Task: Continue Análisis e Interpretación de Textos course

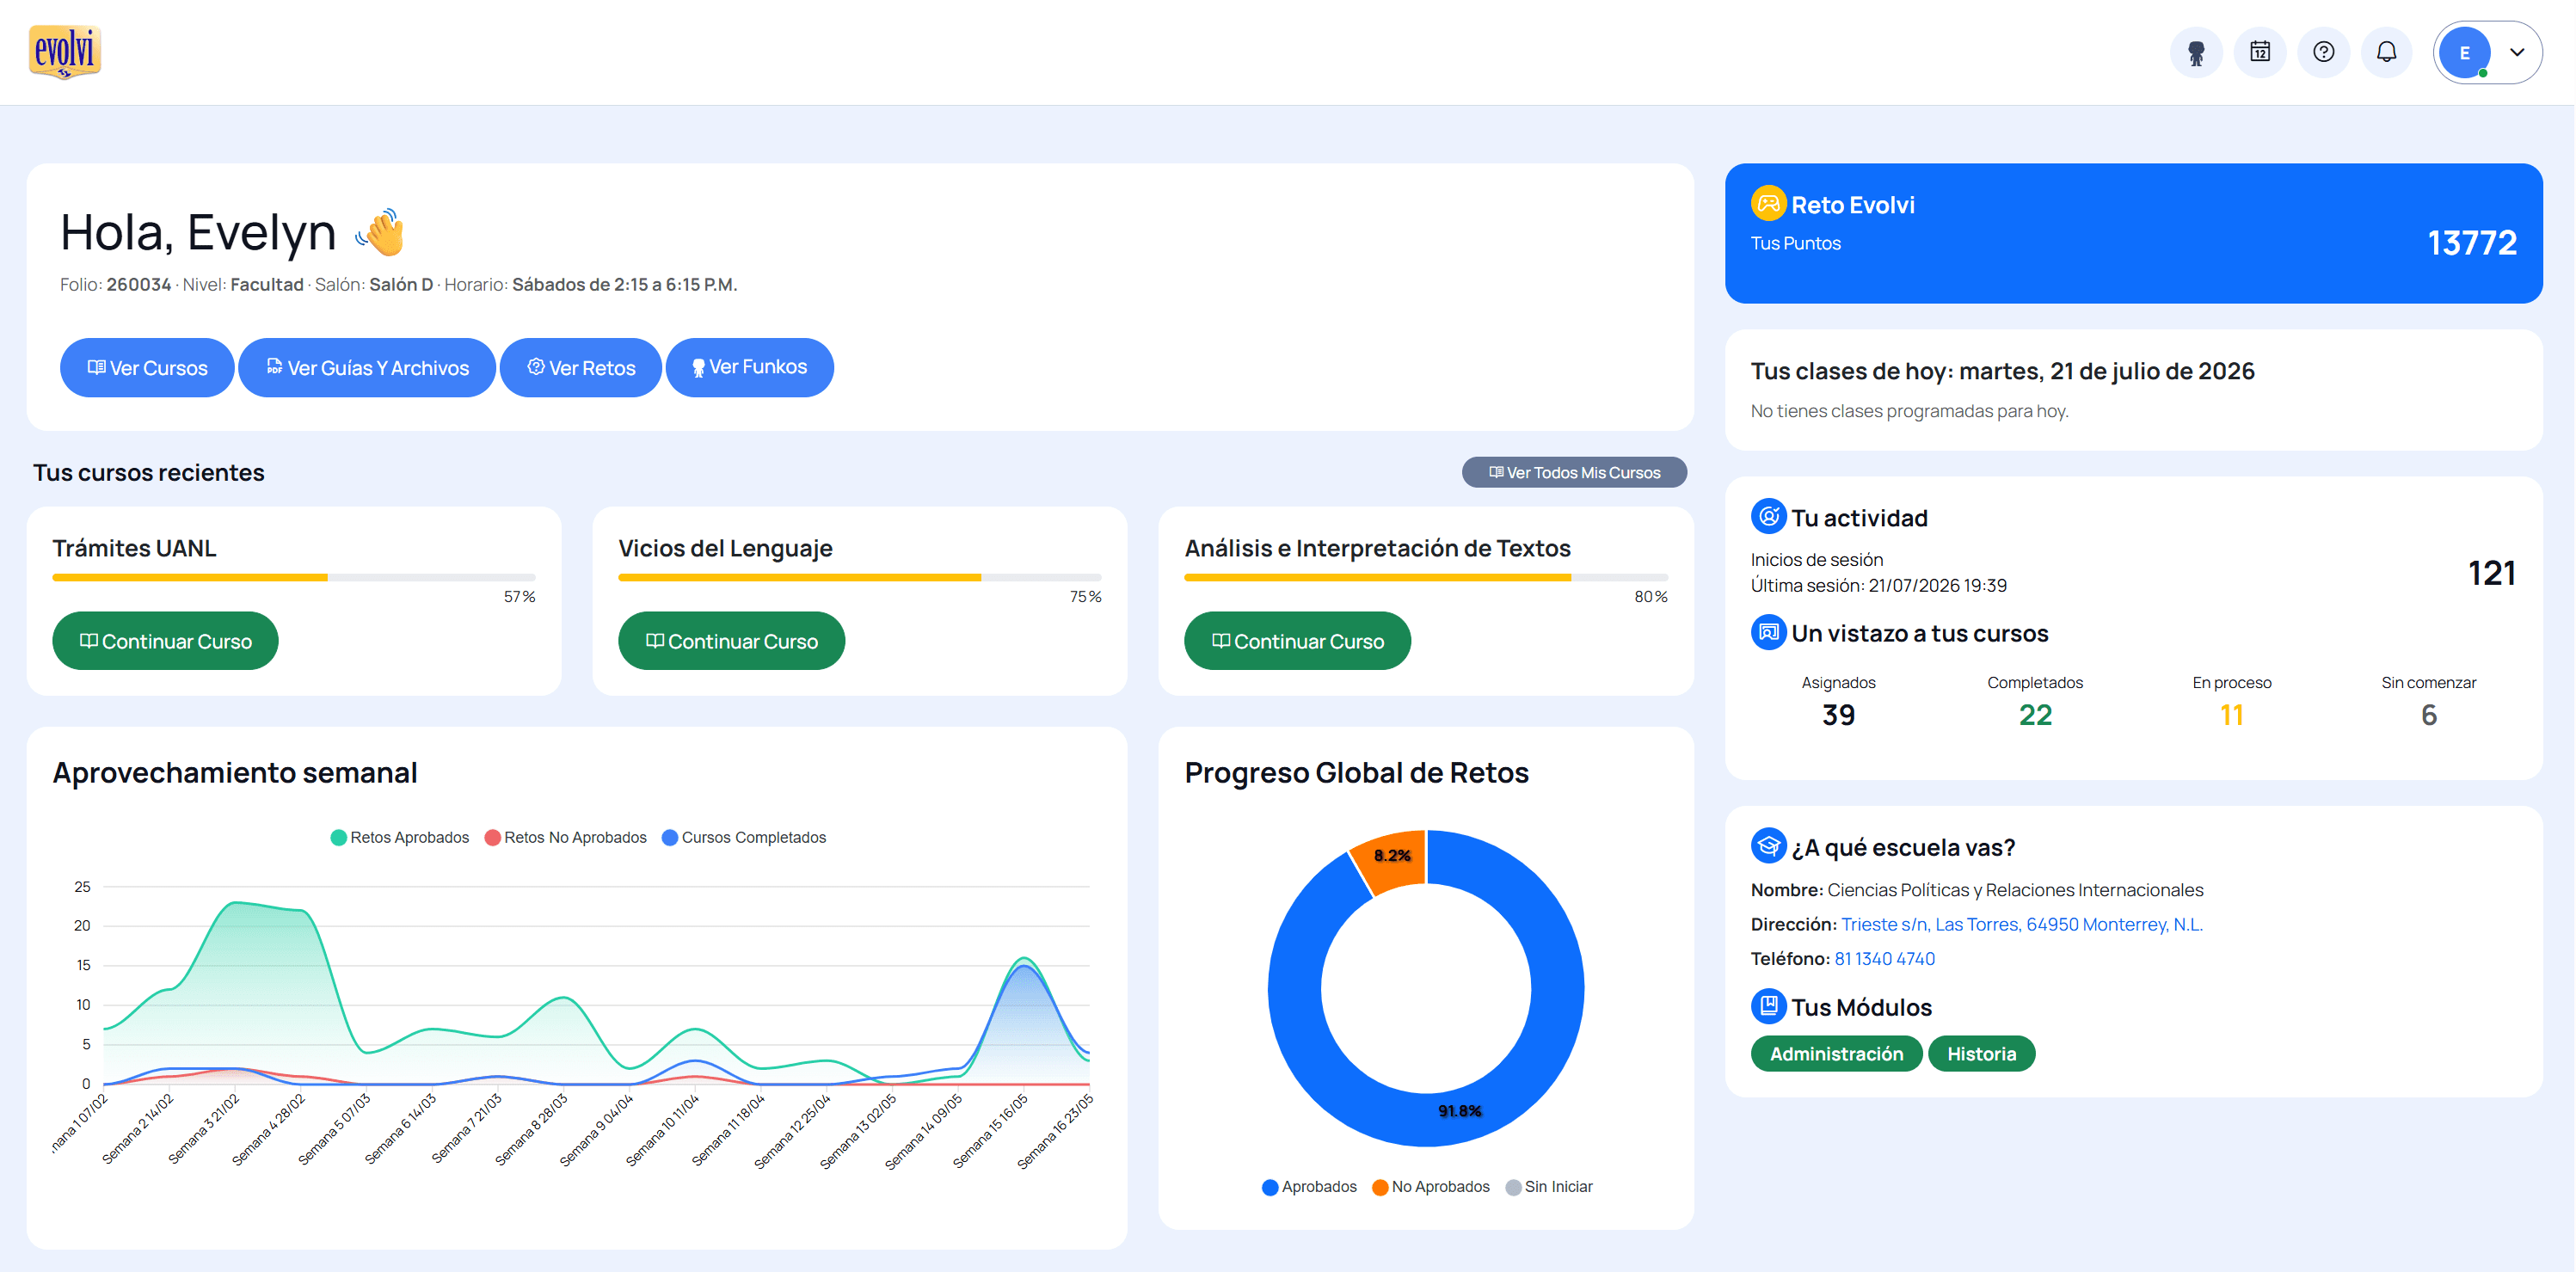Action: tap(1297, 641)
